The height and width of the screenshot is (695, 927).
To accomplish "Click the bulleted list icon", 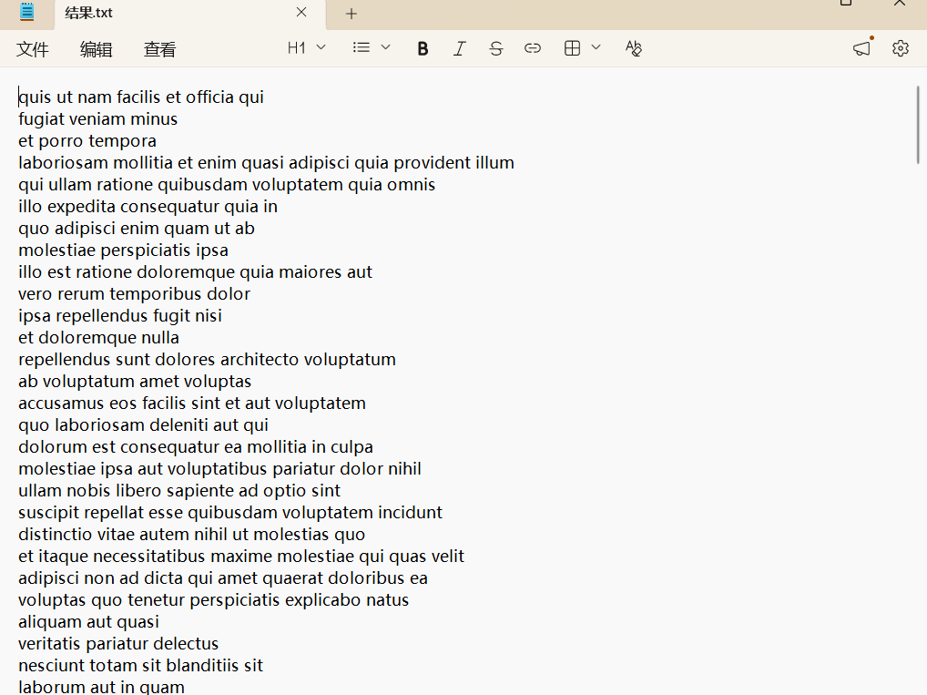I will click(x=362, y=48).
